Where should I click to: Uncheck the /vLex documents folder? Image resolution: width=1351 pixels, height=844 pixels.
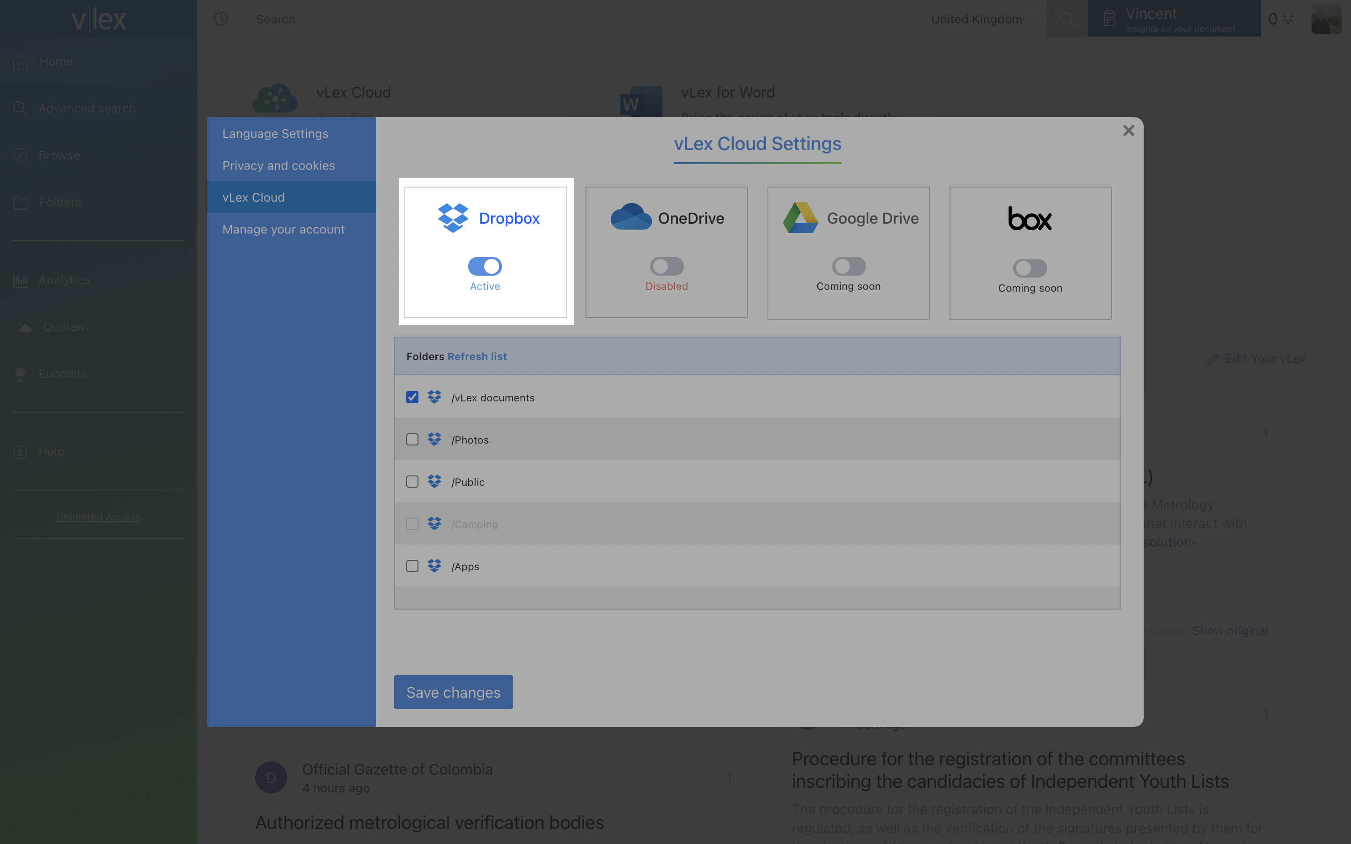412,397
